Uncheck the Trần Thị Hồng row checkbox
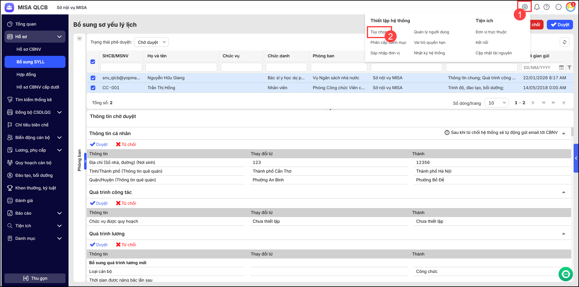Image resolution: width=579 pixels, height=287 pixels. coord(93,88)
